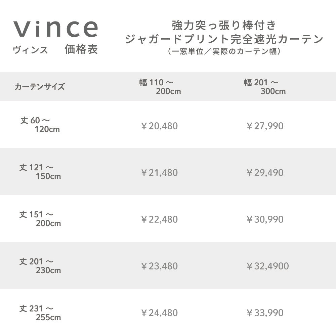Click the ¥33,990 price cell
The width and height of the screenshot is (336, 336).
[265, 313]
